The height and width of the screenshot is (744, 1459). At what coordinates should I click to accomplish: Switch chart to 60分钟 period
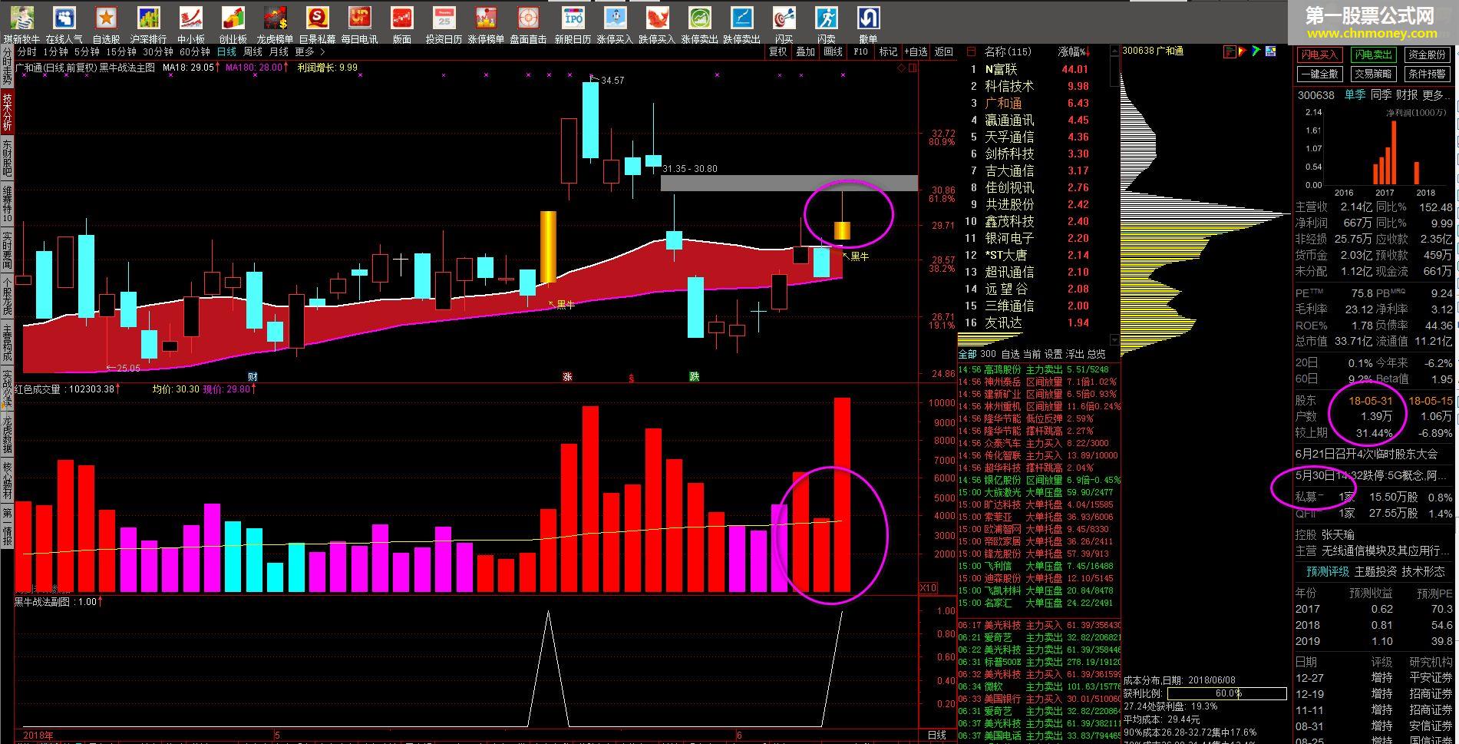[x=195, y=51]
